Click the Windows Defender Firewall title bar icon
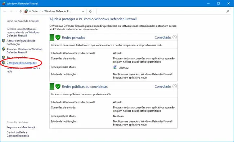The height and width of the screenshot is (142, 234). (x=4, y=4)
